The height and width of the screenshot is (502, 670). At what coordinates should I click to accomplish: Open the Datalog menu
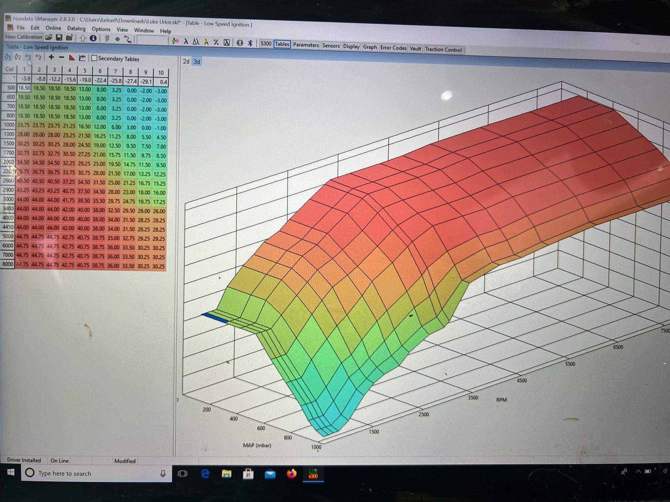[76, 29]
